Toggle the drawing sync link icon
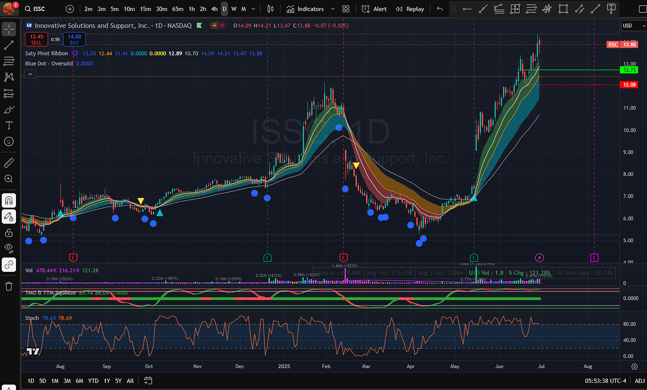Screen dimensions: 647x390 point(8,265)
